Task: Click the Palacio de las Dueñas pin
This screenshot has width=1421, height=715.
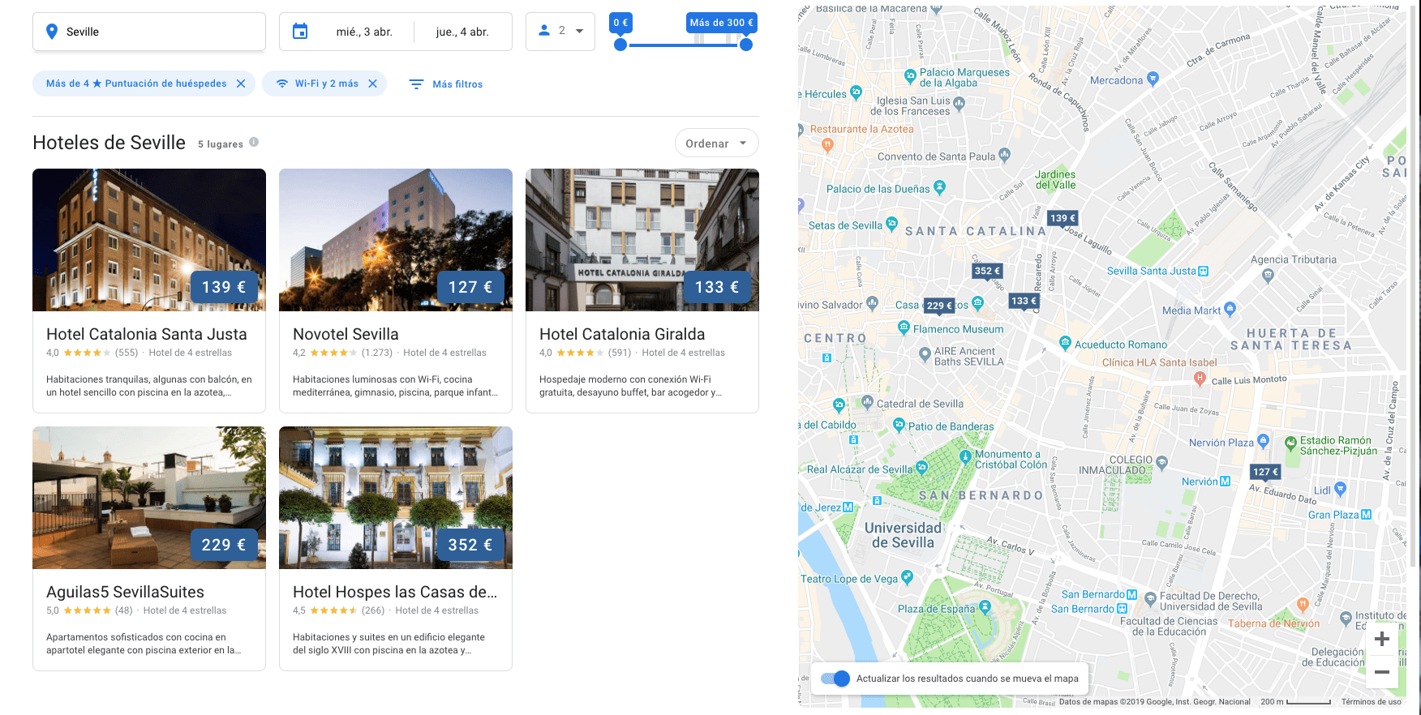Action: click(x=939, y=187)
